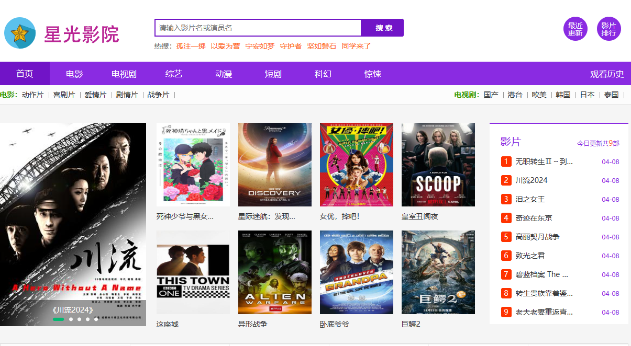Screen dimensions: 631x346
Task: Click the 星际迷航：发现... title text
Action: tap(267, 216)
